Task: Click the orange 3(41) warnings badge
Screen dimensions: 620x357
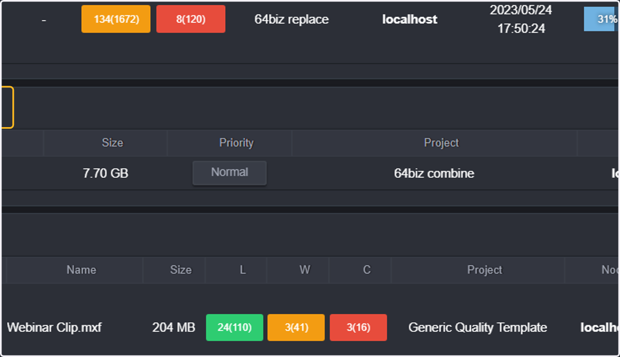Action: [x=296, y=328]
